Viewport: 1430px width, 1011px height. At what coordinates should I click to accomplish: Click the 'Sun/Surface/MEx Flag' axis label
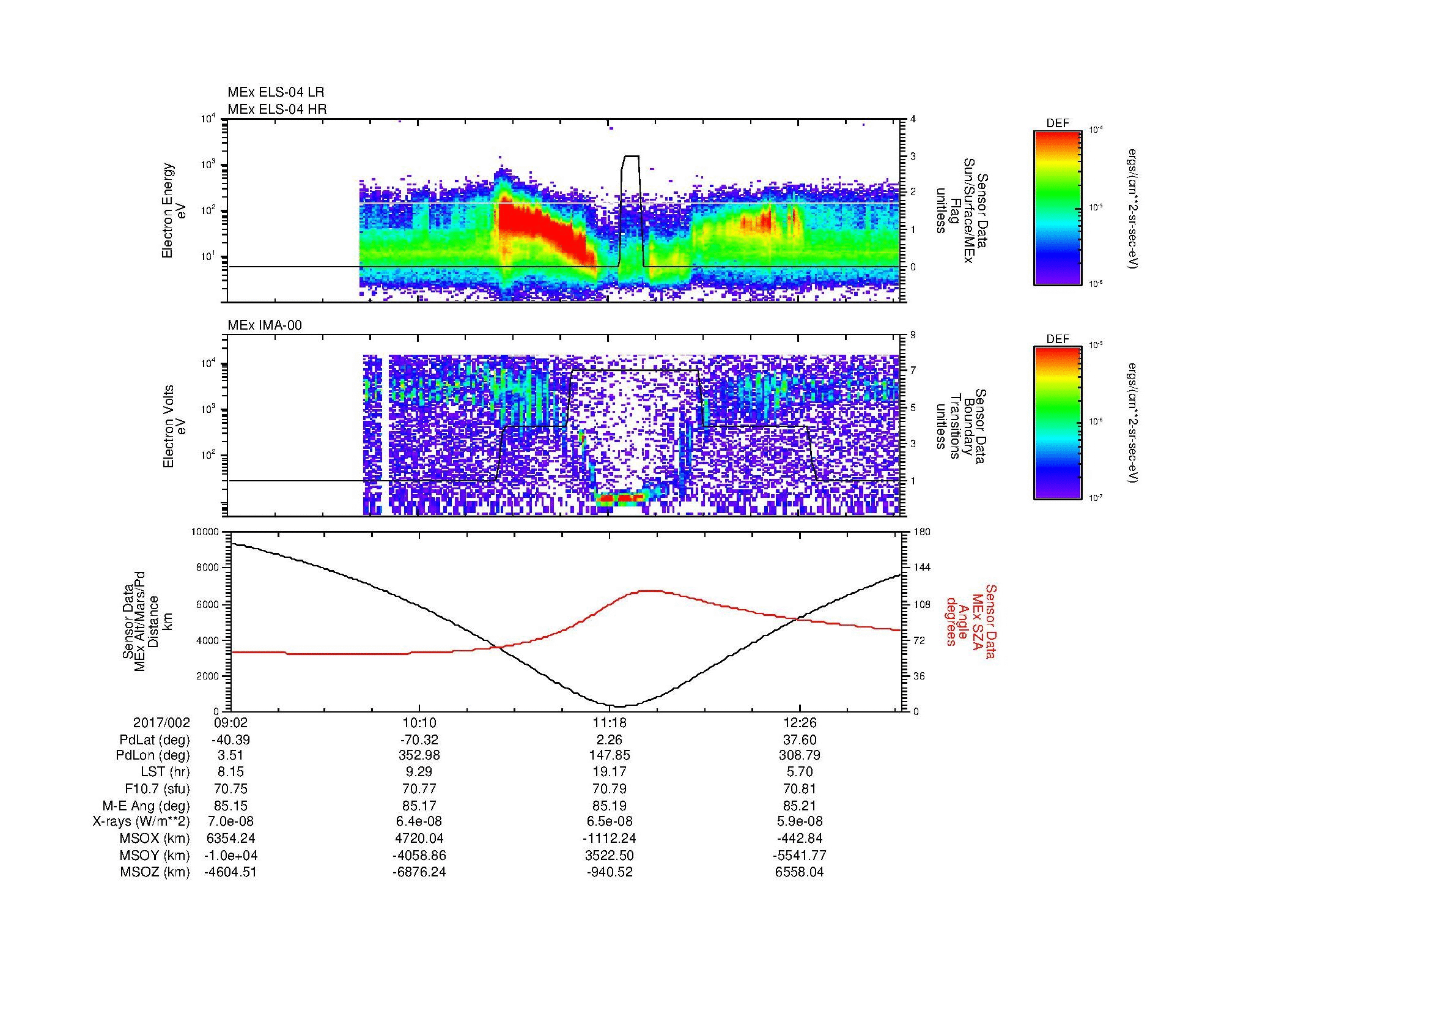pyautogui.click(x=962, y=210)
